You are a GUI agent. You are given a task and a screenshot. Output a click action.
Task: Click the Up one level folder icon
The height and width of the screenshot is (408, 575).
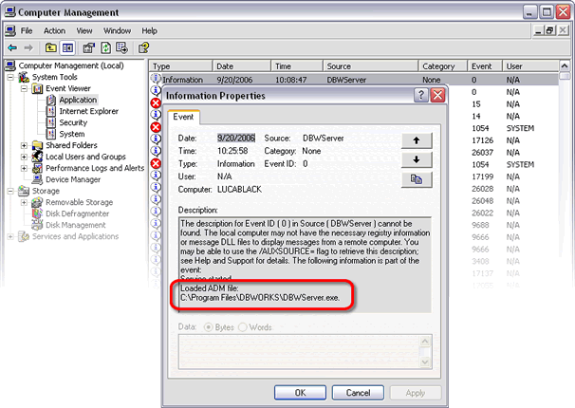[50, 47]
